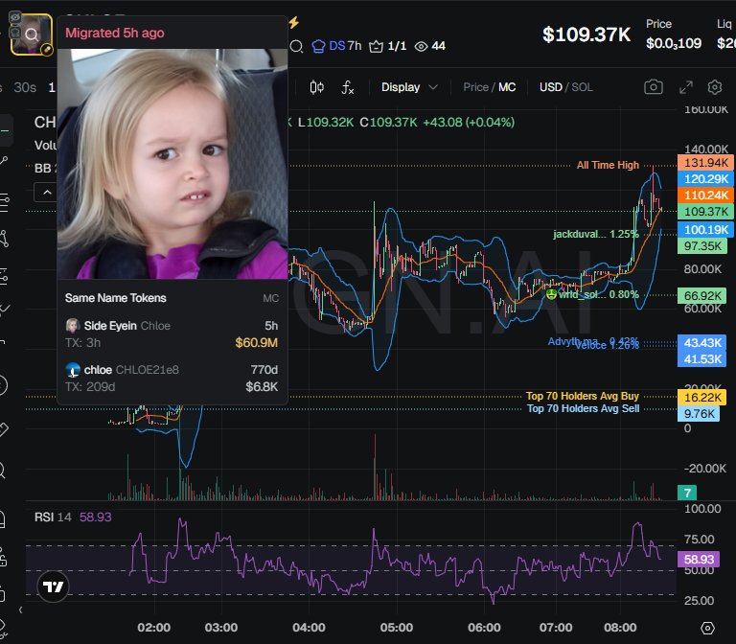The width and height of the screenshot is (736, 644).
Task: Click the MC column header
Action: pos(271,298)
